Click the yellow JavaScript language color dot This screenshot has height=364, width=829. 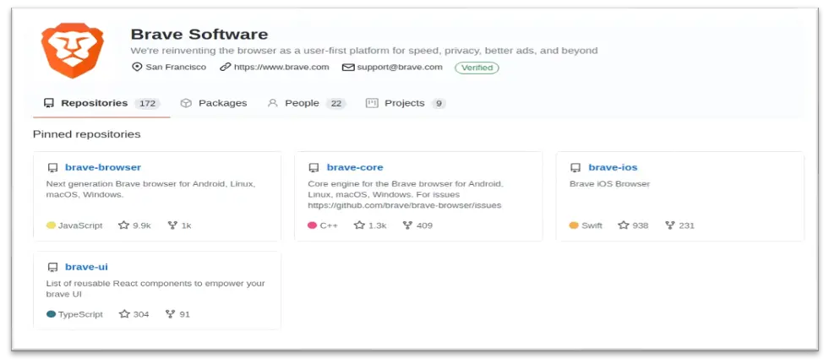51,225
